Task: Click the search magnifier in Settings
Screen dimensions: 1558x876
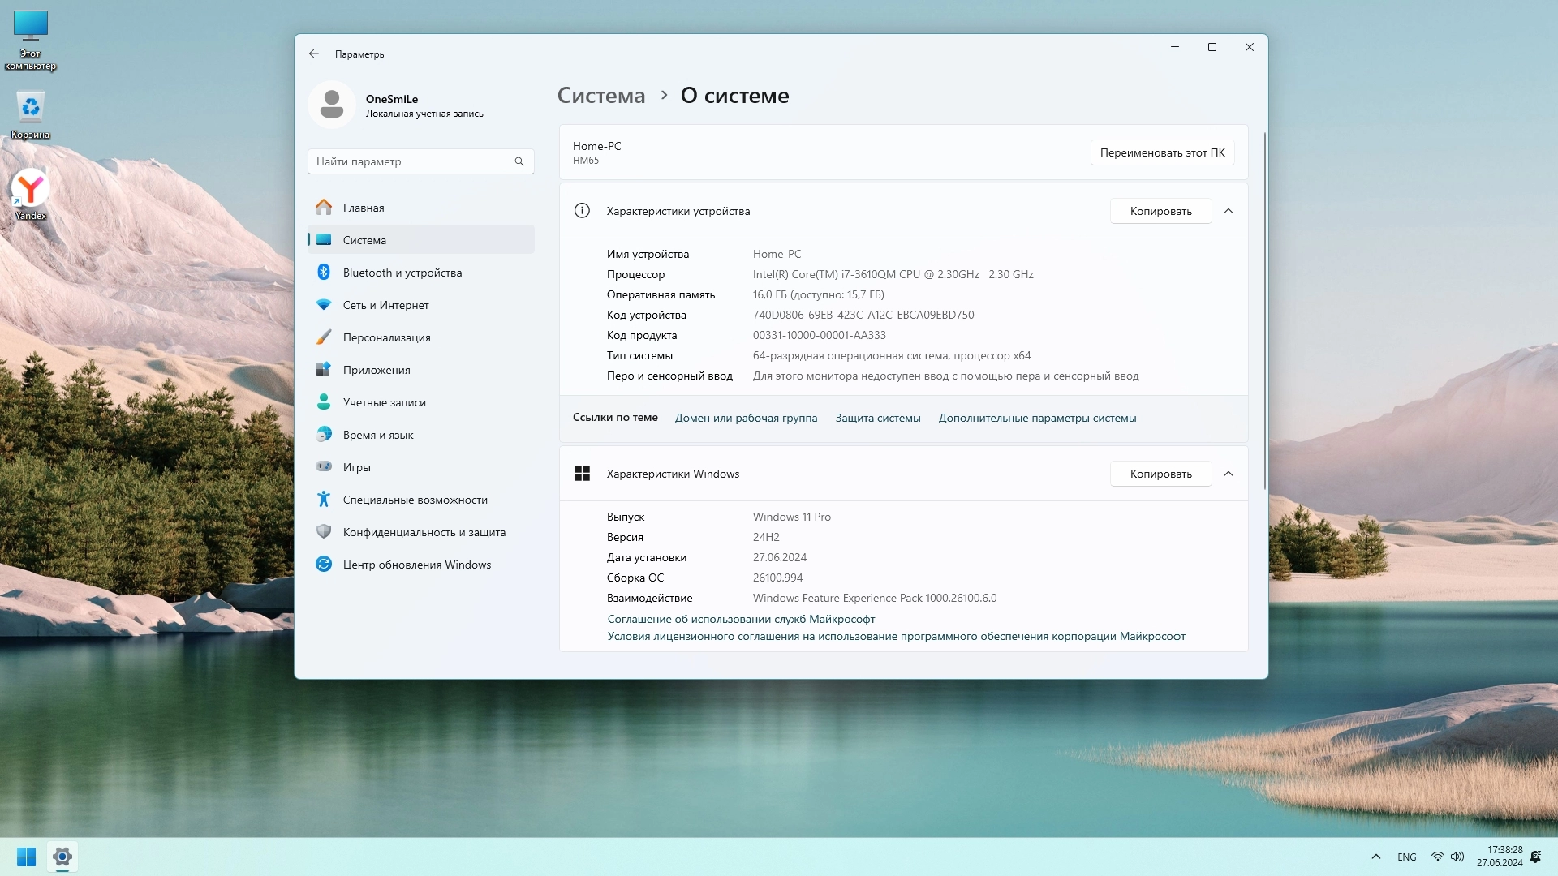Action: point(519,161)
